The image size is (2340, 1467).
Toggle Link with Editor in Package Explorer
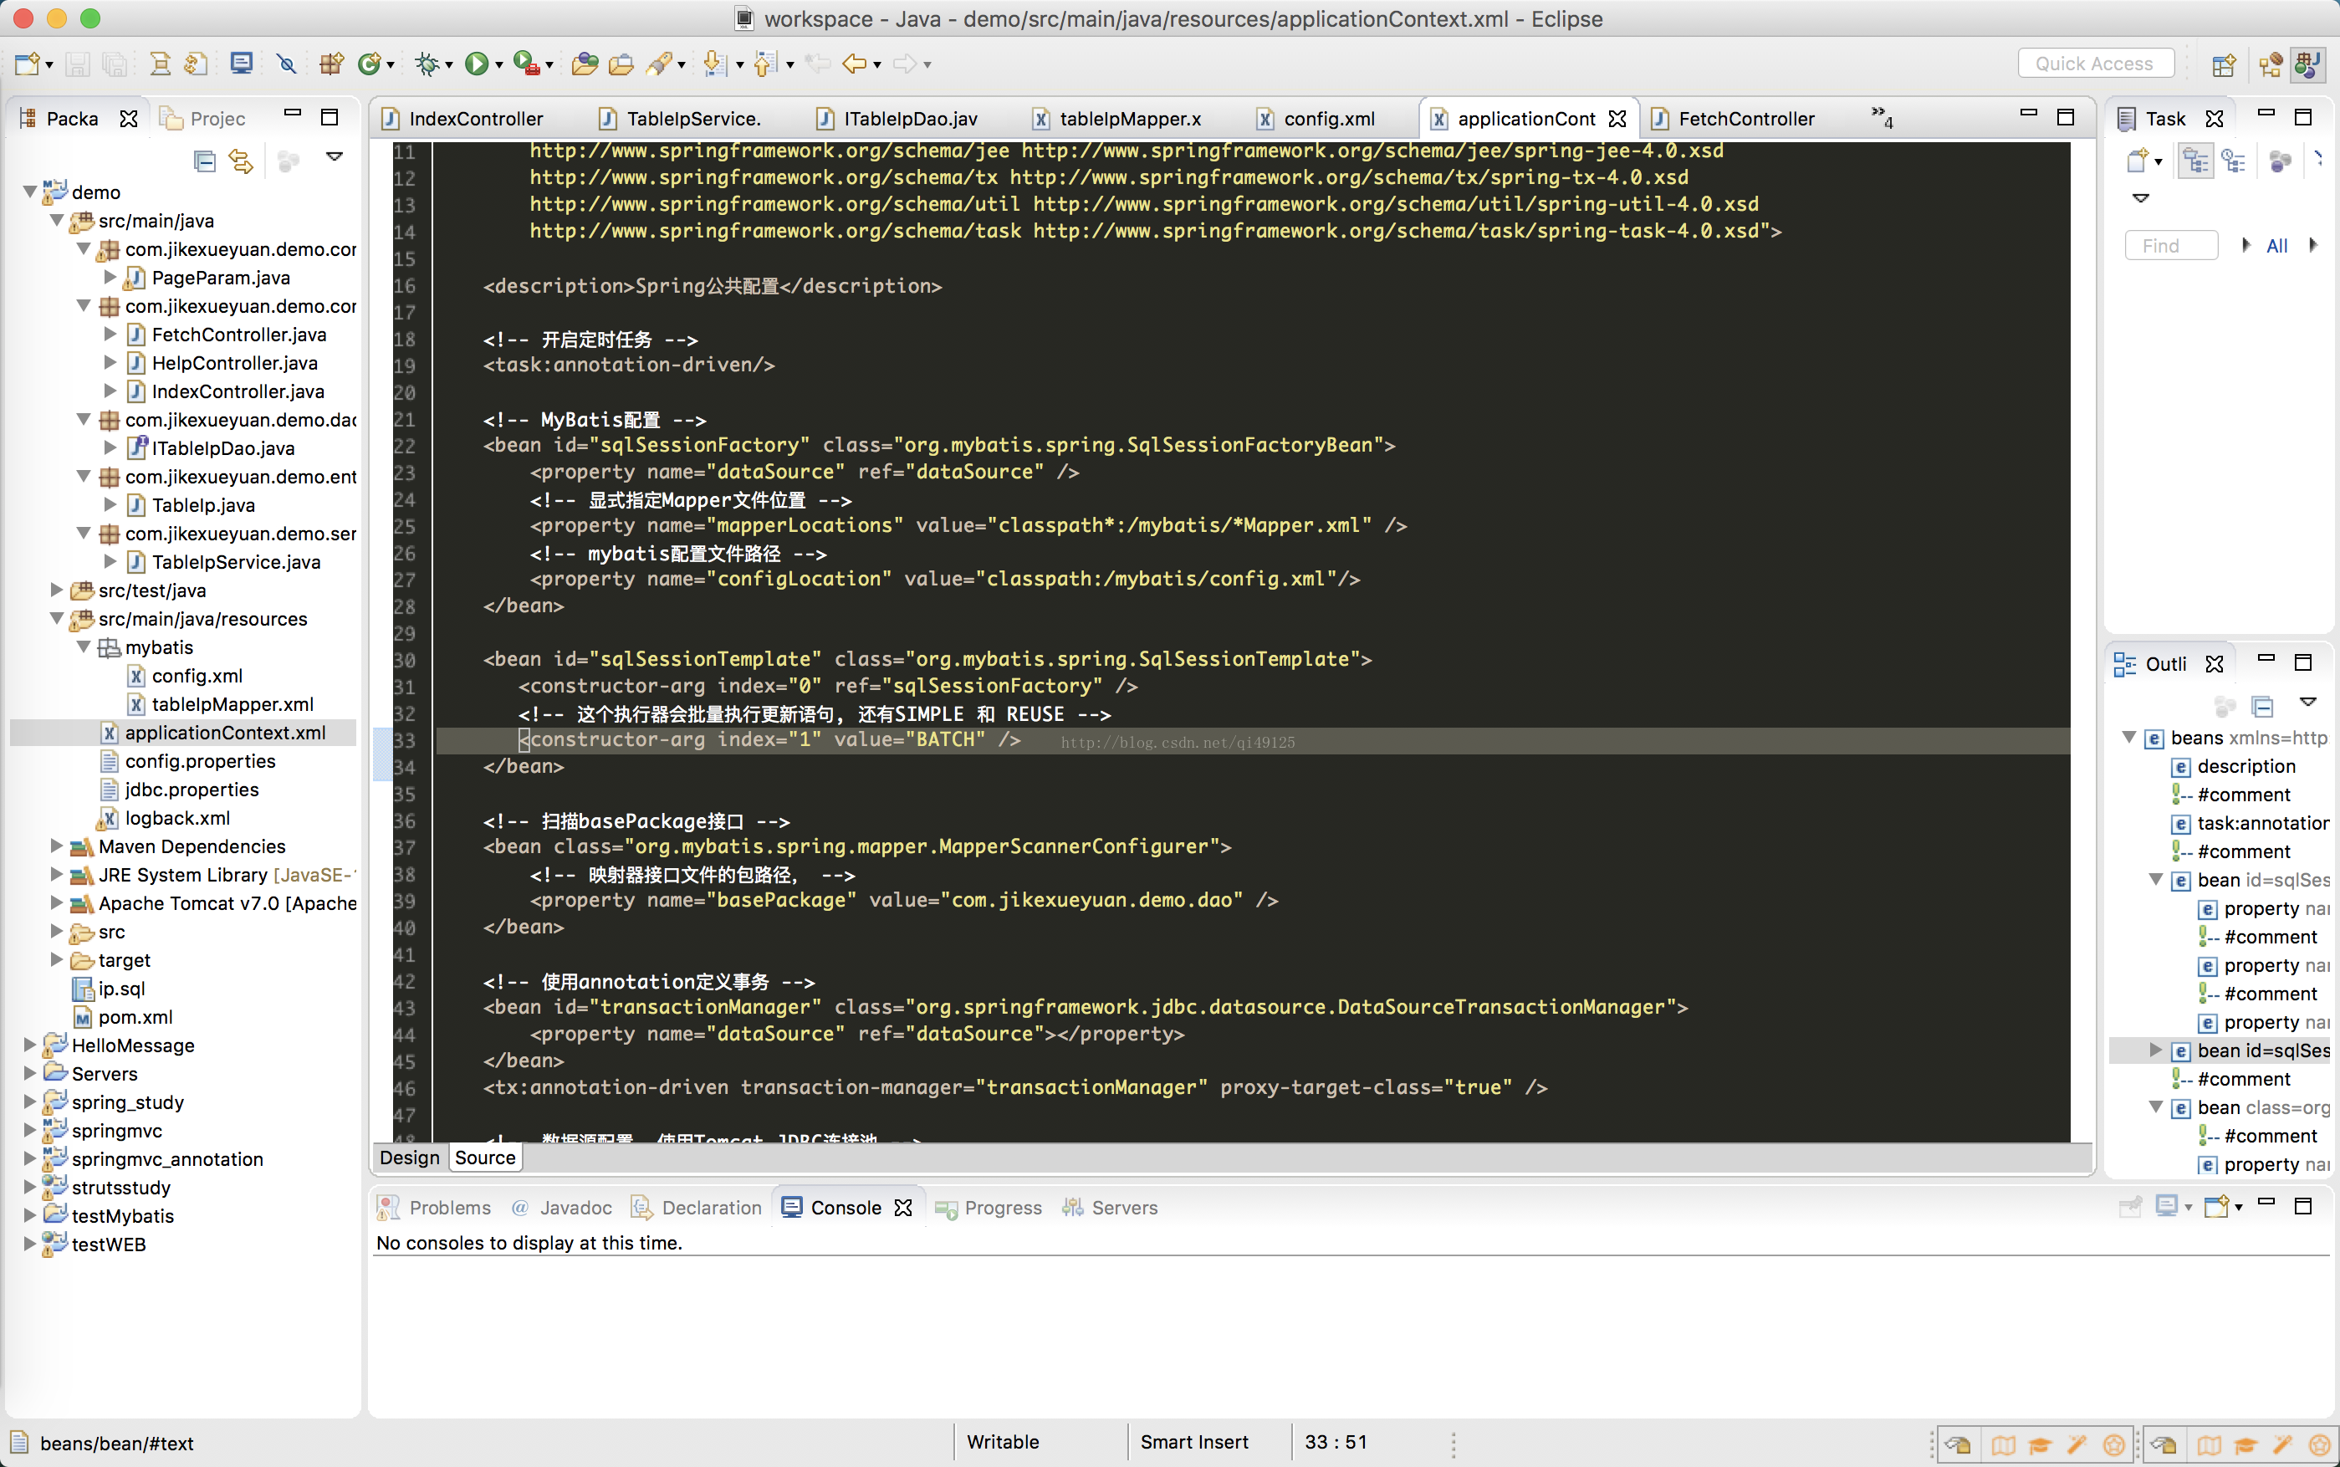pyautogui.click(x=240, y=160)
